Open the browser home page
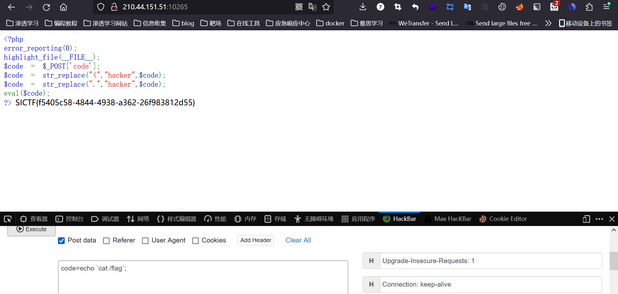Screen dimensions: 618x294 click(x=64, y=7)
